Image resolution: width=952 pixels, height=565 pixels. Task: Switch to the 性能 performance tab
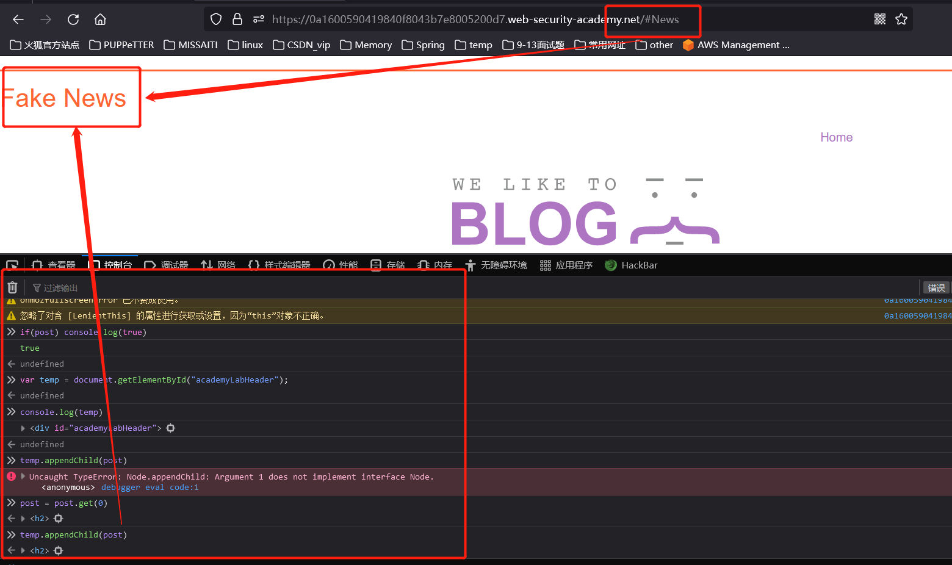[341, 265]
